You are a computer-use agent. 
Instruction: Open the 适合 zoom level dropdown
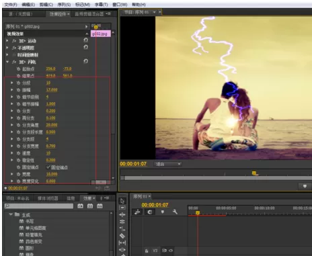pos(167,164)
